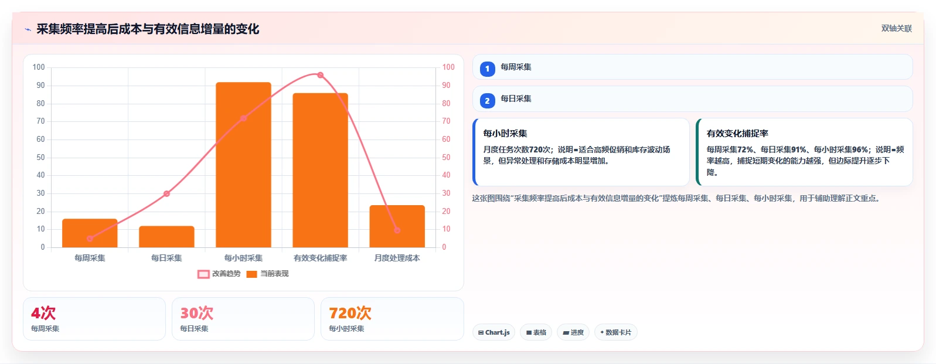
Task: Select the 月度处理成本 bar
Action: point(397,226)
